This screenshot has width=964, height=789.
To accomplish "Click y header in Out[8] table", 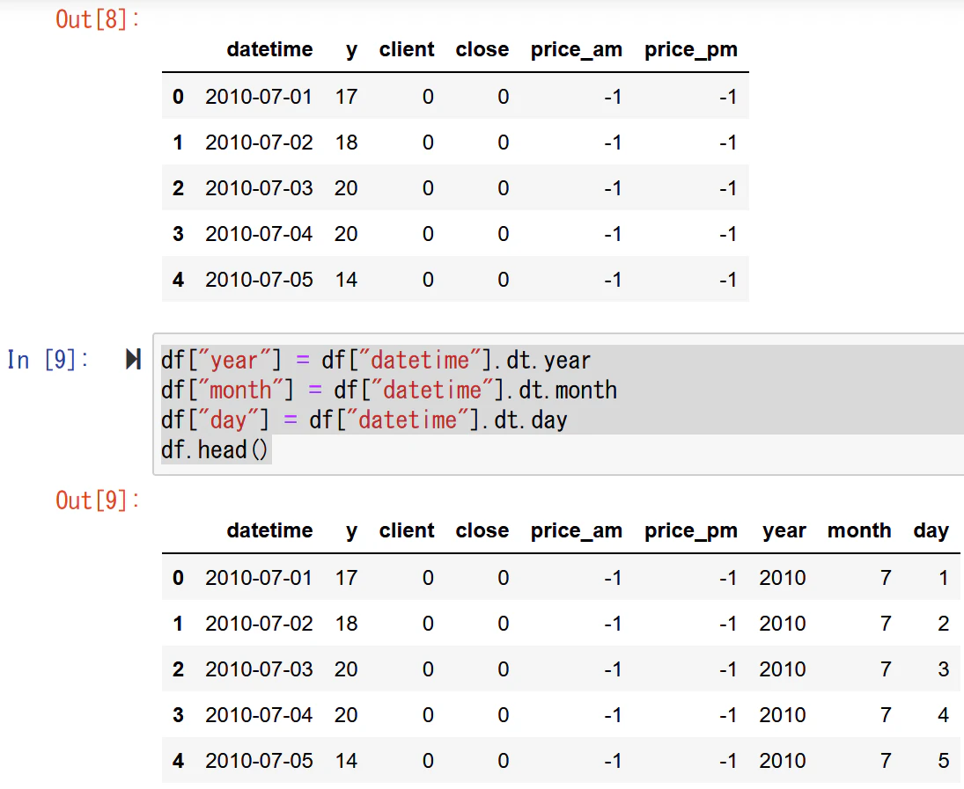I will coord(351,50).
